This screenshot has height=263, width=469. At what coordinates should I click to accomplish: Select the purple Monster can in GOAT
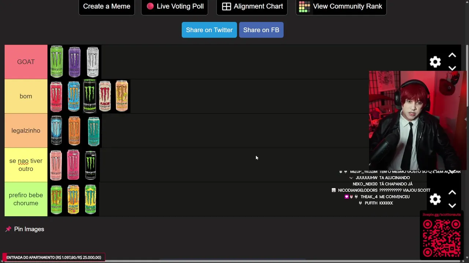pyautogui.click(x=74, y=62)
